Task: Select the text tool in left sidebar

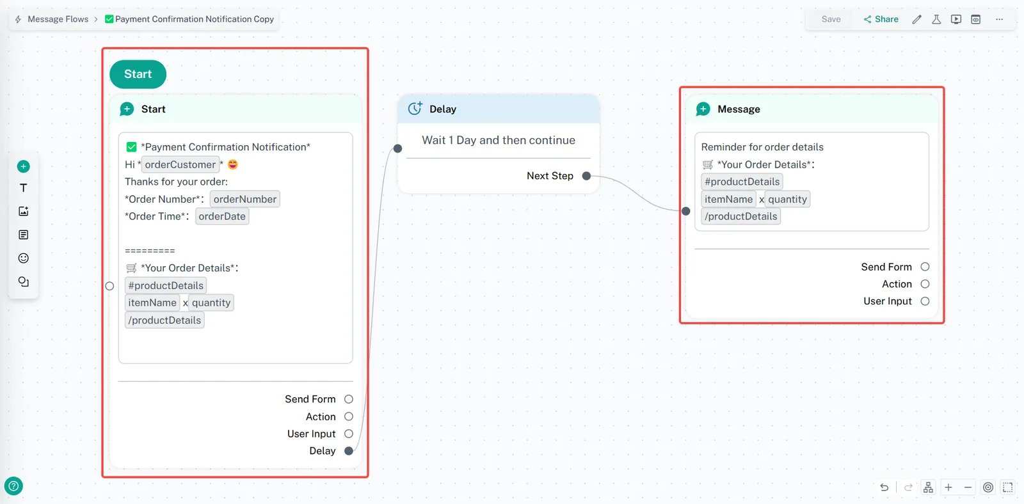Action: pyautogui.click(x=24, y=188)
